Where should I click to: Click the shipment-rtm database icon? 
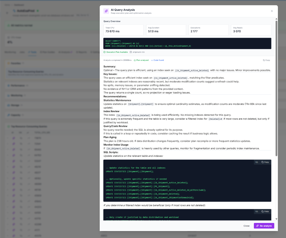pyautogui.click(x=131, y=52)
